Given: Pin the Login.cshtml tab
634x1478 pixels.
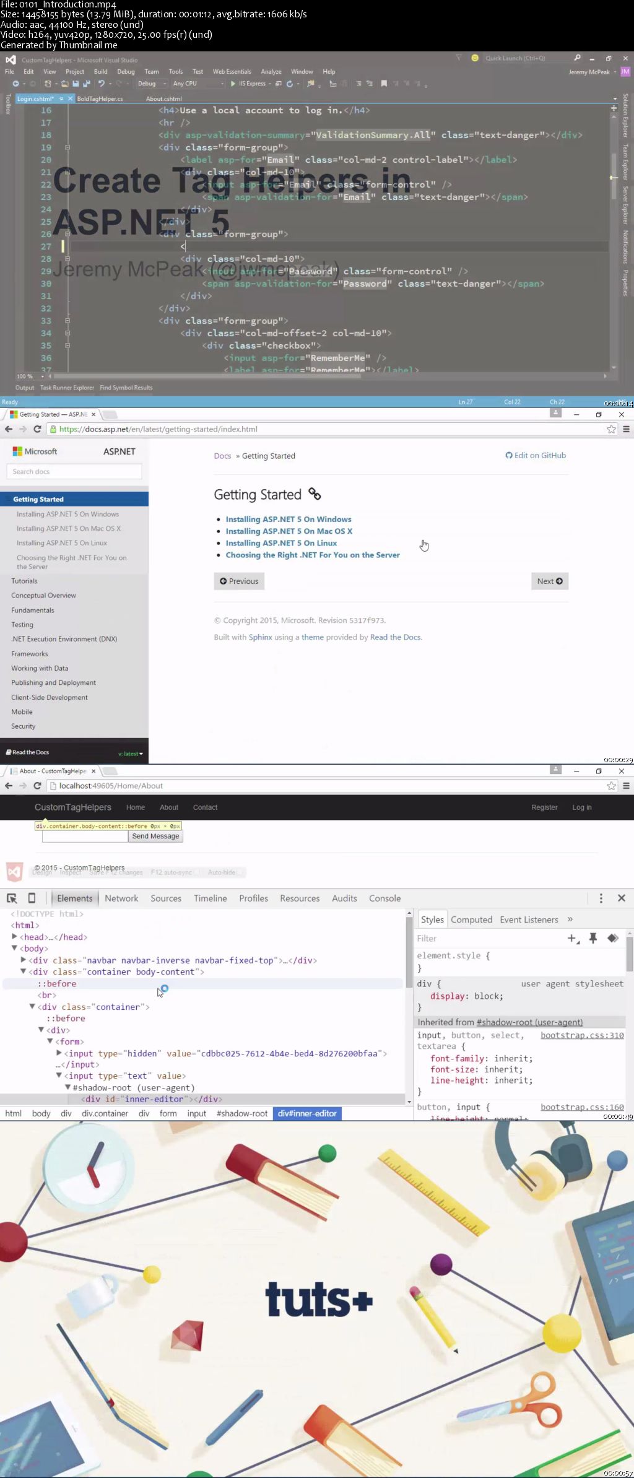Looking at the screenshot, I should click(x=61, y=98).
